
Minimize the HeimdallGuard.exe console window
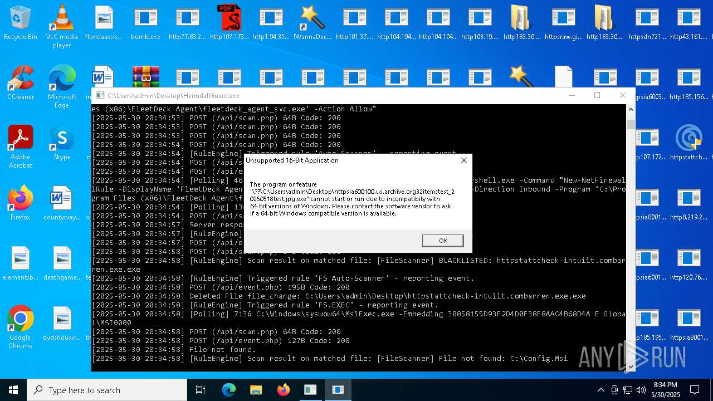coord(572,95)
